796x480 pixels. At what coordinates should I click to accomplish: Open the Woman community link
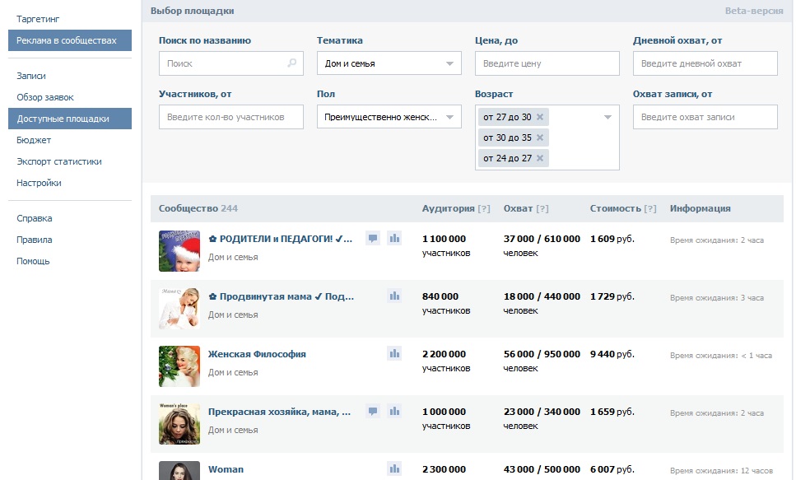[x=226, y=469]
